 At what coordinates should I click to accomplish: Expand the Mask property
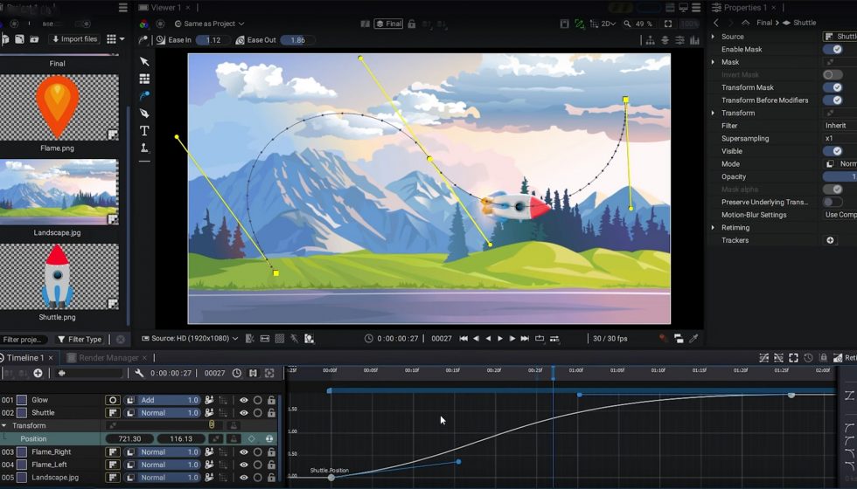pos(713,62)
